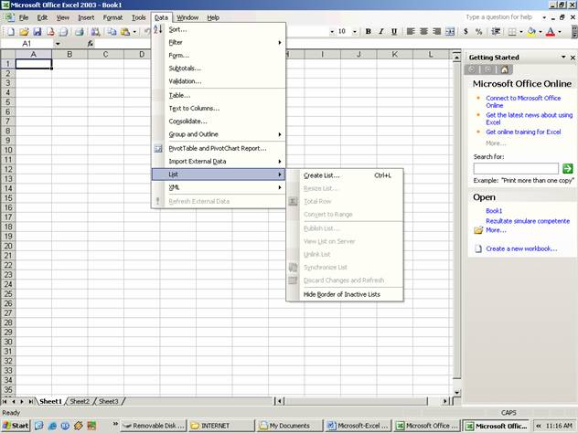The height and width of the screenshot is (433, 578).
Task: Open the Getting Started pane dropdown
Action: pyautogui.click(x=563, y=57)
